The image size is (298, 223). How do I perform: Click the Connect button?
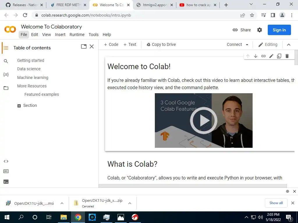(234, 44)
